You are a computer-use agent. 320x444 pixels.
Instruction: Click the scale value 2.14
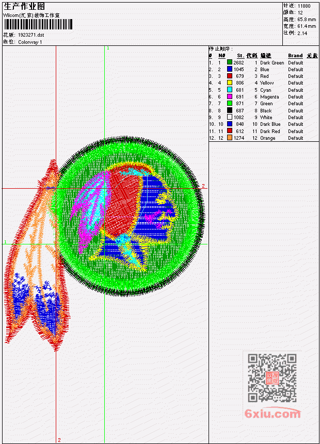tap(302, 33)
